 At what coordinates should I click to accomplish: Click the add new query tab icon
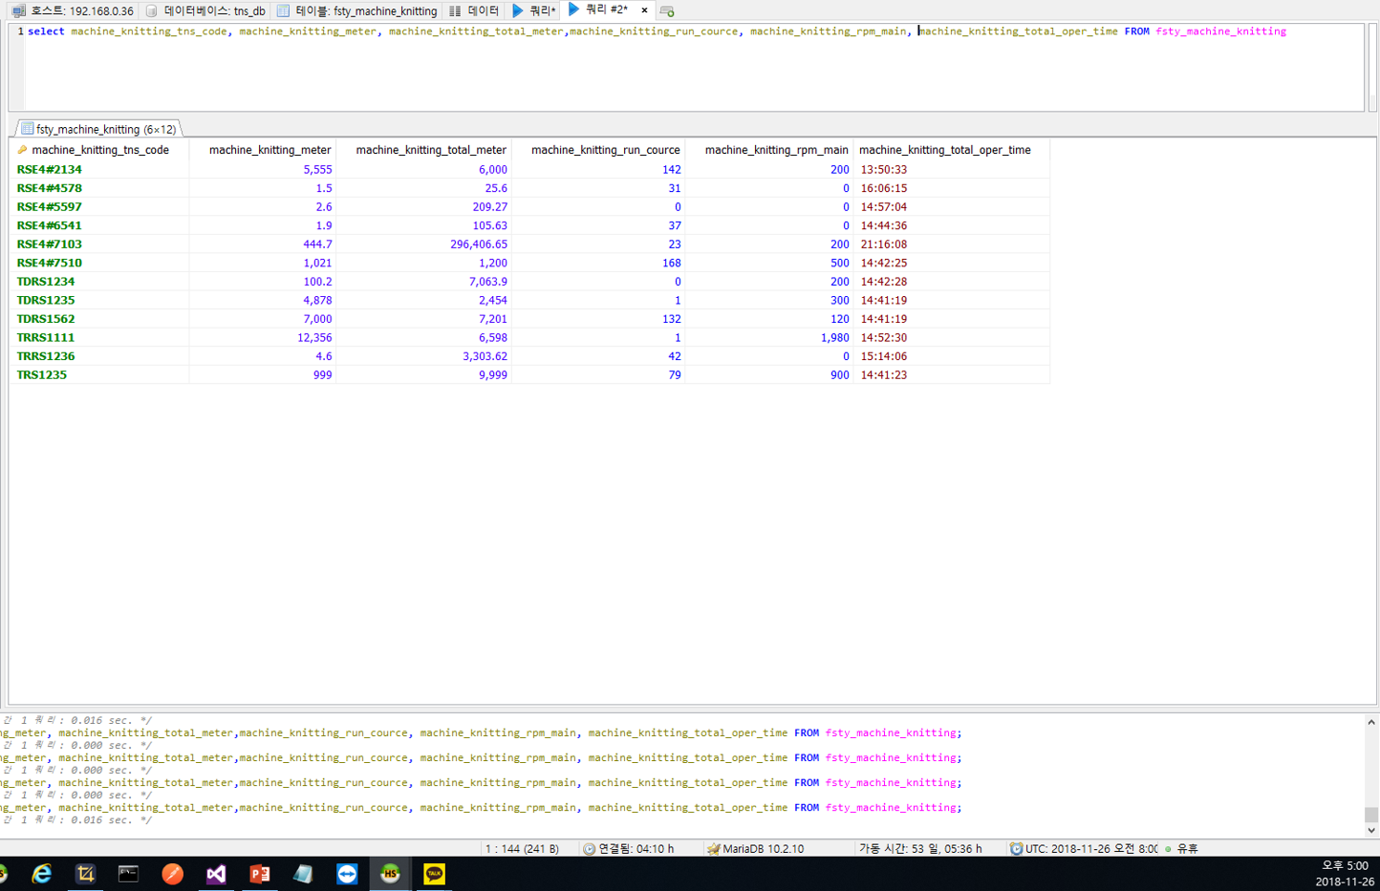point(667,11)
